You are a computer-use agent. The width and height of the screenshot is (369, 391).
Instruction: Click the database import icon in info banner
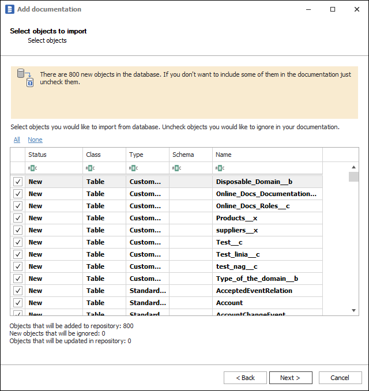pos(25,77)
